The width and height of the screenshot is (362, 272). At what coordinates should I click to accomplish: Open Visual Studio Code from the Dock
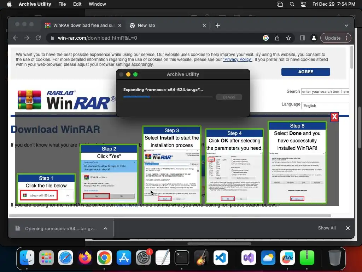221,258
